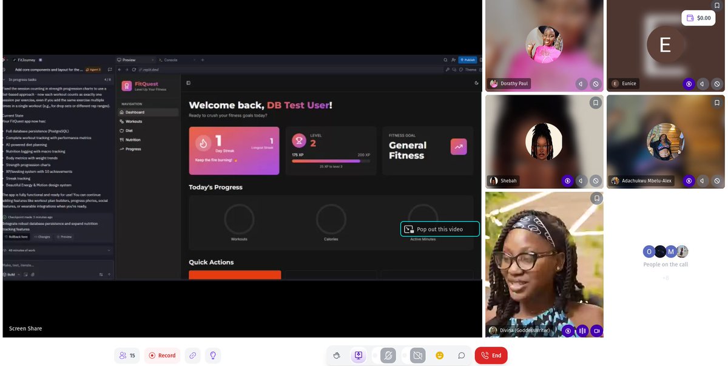This screenshot has width=728, height=366.
Task: Select Dashboard in FitQuest navigation
Action: pyautogui.click(x=149, y=112)
